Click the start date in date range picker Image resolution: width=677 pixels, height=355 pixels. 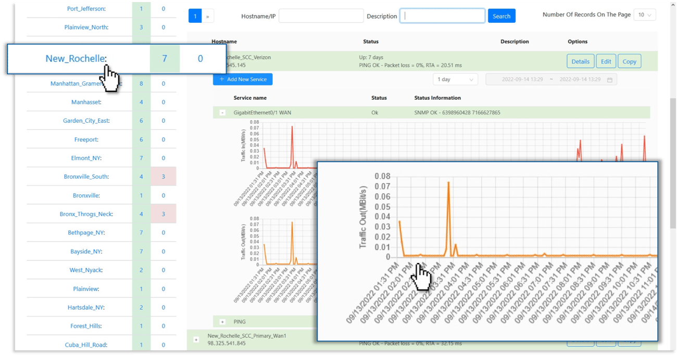pyautogui.click(x=522, y=80)
